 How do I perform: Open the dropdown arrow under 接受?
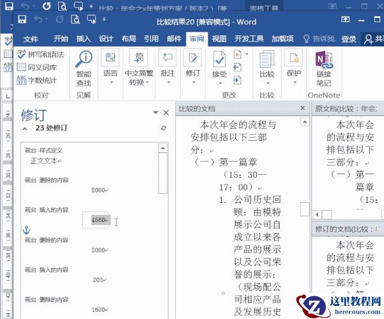[220, 83]
